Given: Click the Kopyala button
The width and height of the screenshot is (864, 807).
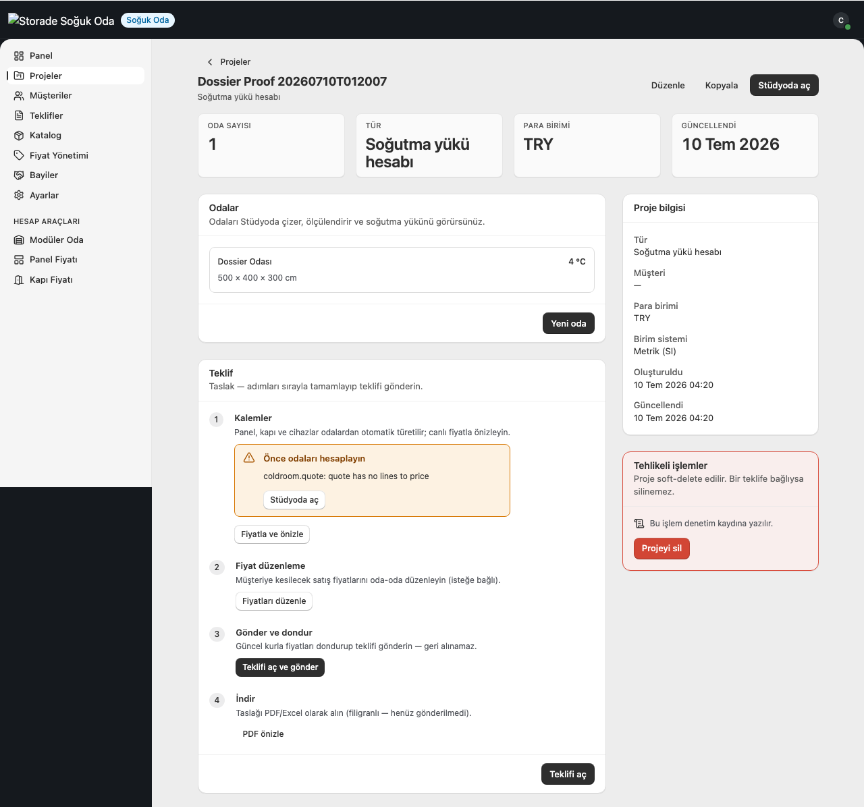Looking at the screenshot, I should click(722, 86).
